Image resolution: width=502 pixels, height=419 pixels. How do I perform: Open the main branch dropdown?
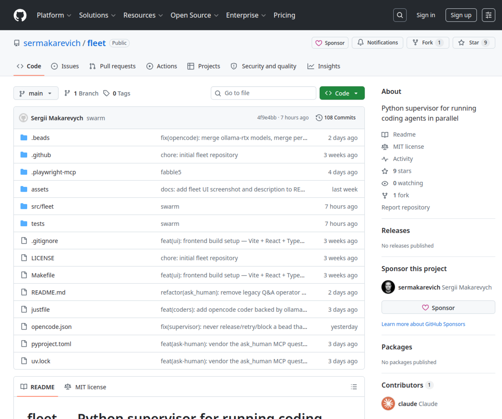(x=36, y=93)
